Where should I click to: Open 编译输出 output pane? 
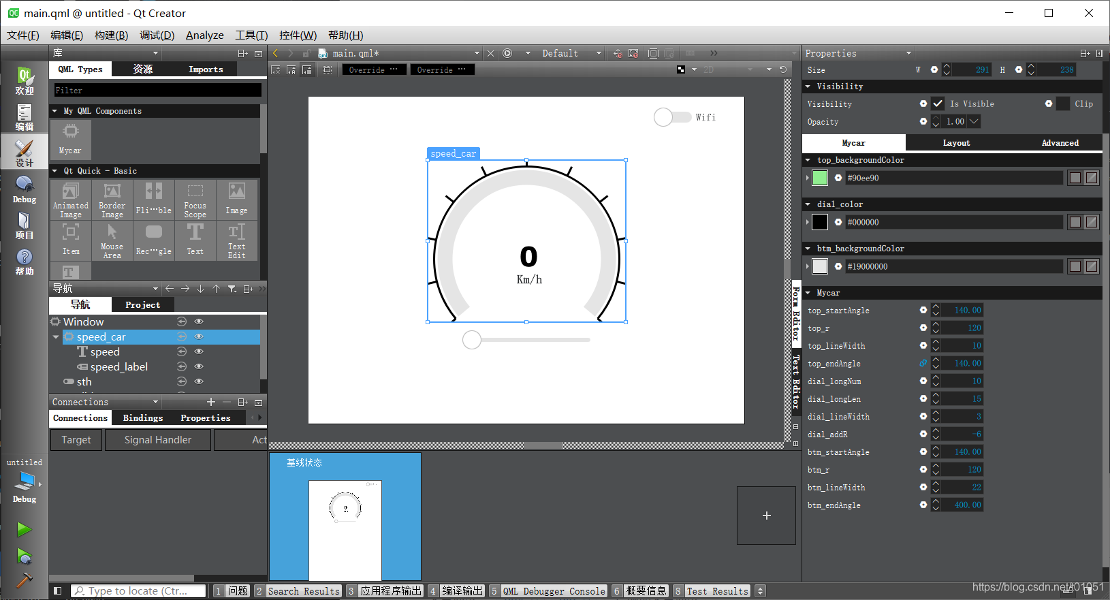(x=456, y=591)
